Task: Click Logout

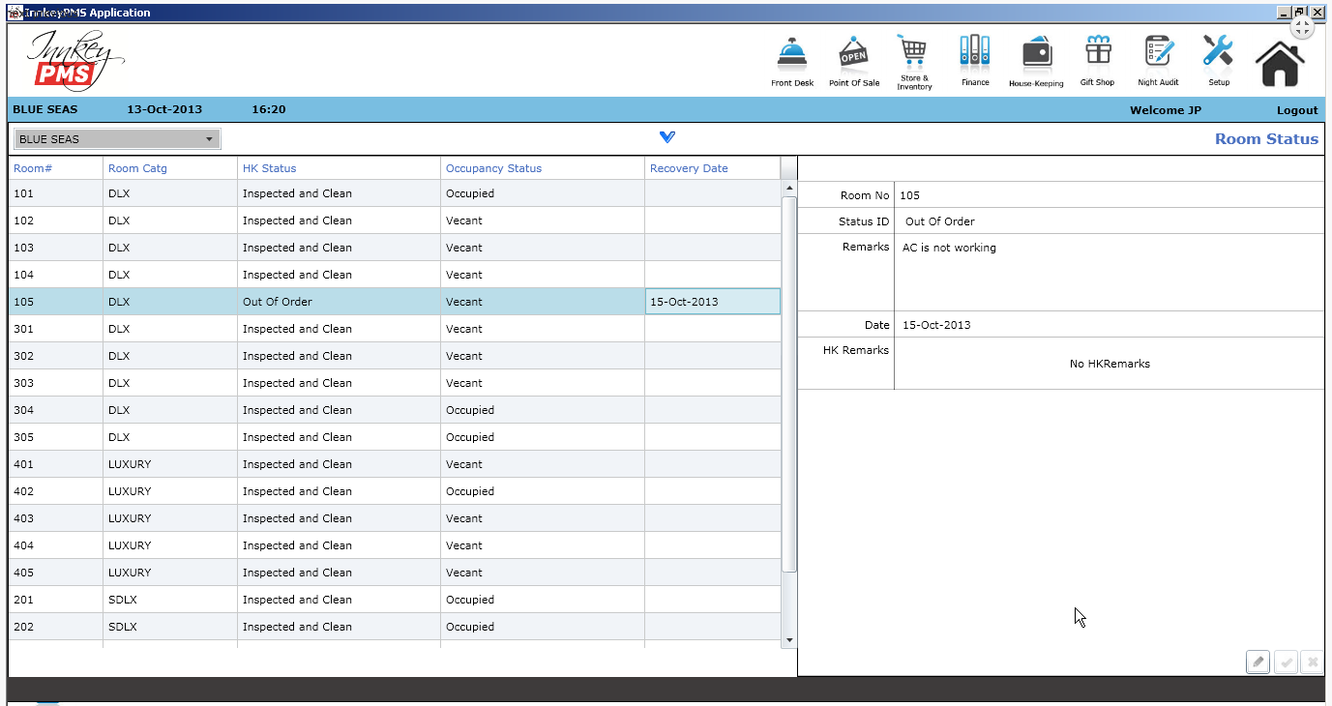Action: (1296, 109)
